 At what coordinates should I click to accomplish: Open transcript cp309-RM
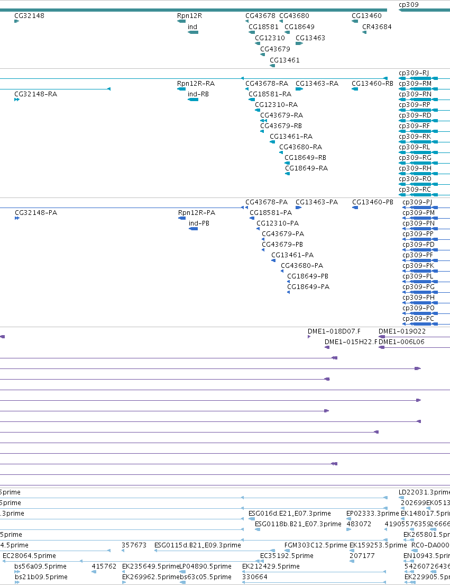click(415, 84)
